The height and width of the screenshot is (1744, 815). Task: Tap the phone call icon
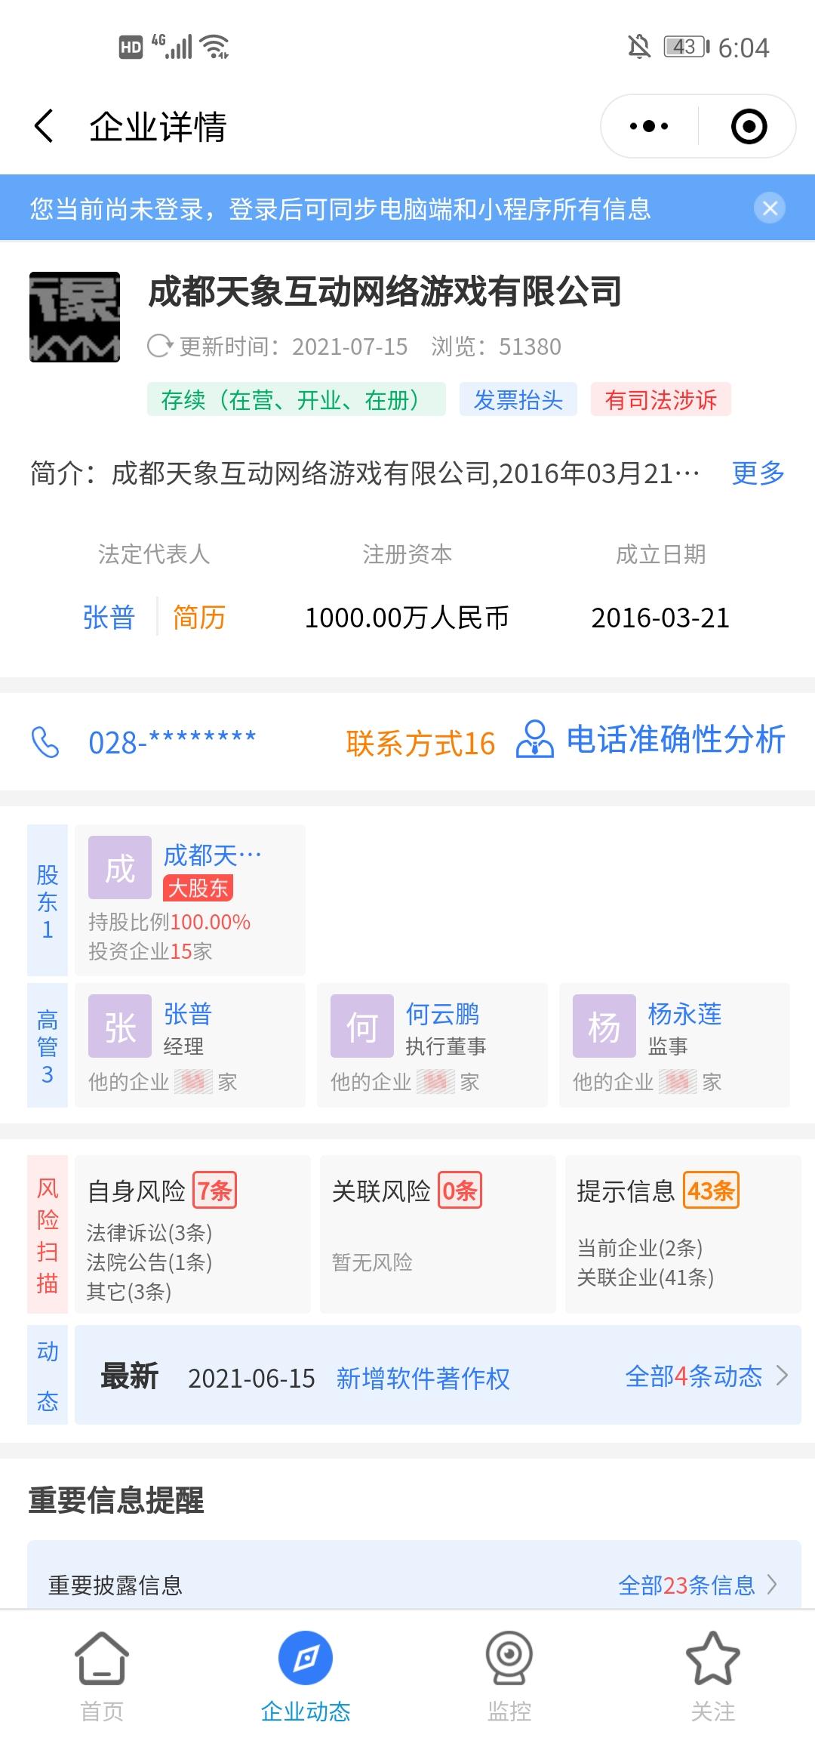point(45,742)
